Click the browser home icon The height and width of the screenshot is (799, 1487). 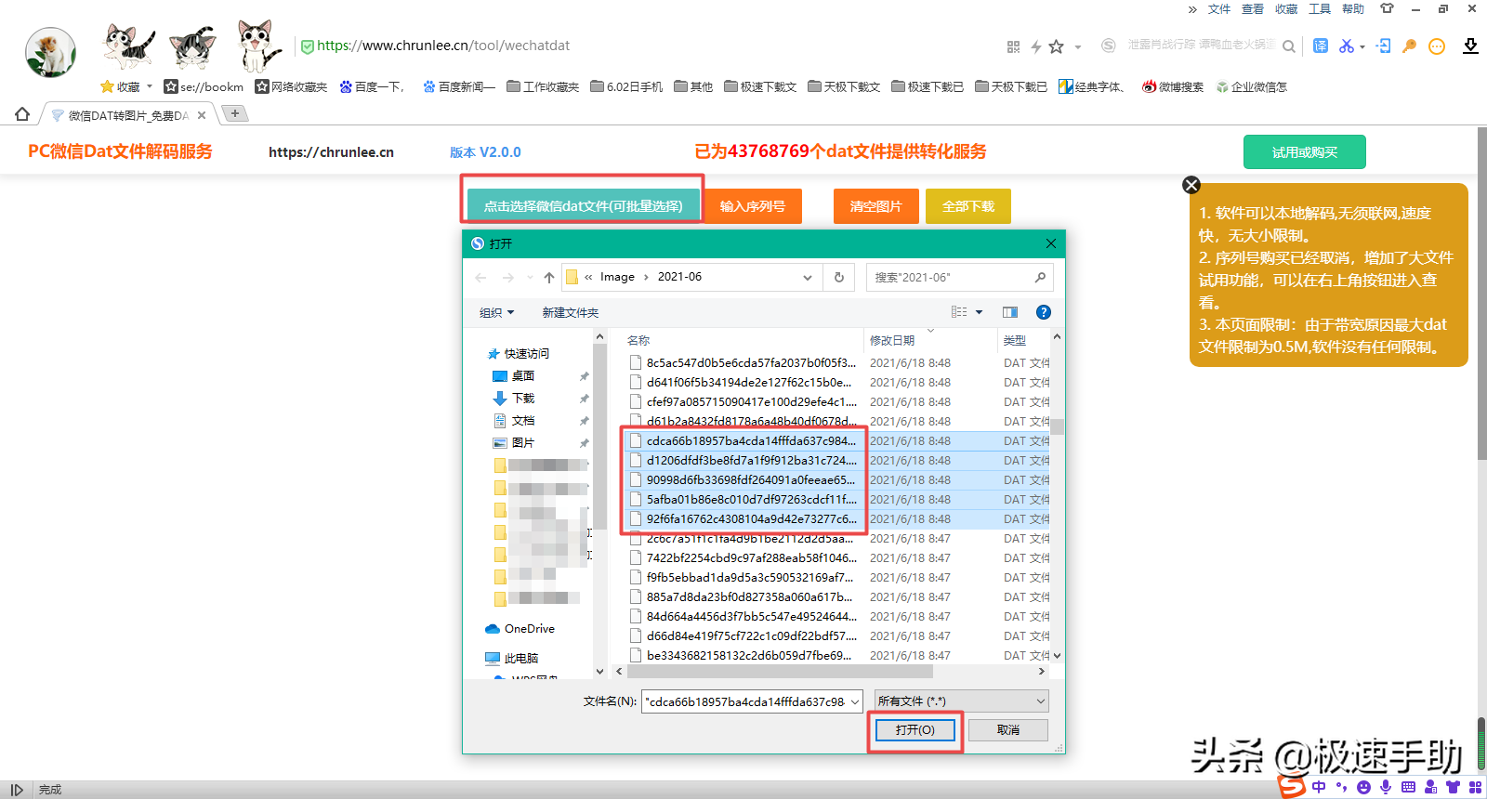(x=22, y=114)
